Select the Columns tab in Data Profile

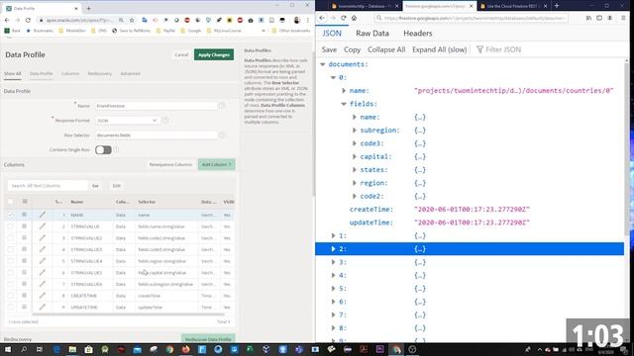point(70,73)
